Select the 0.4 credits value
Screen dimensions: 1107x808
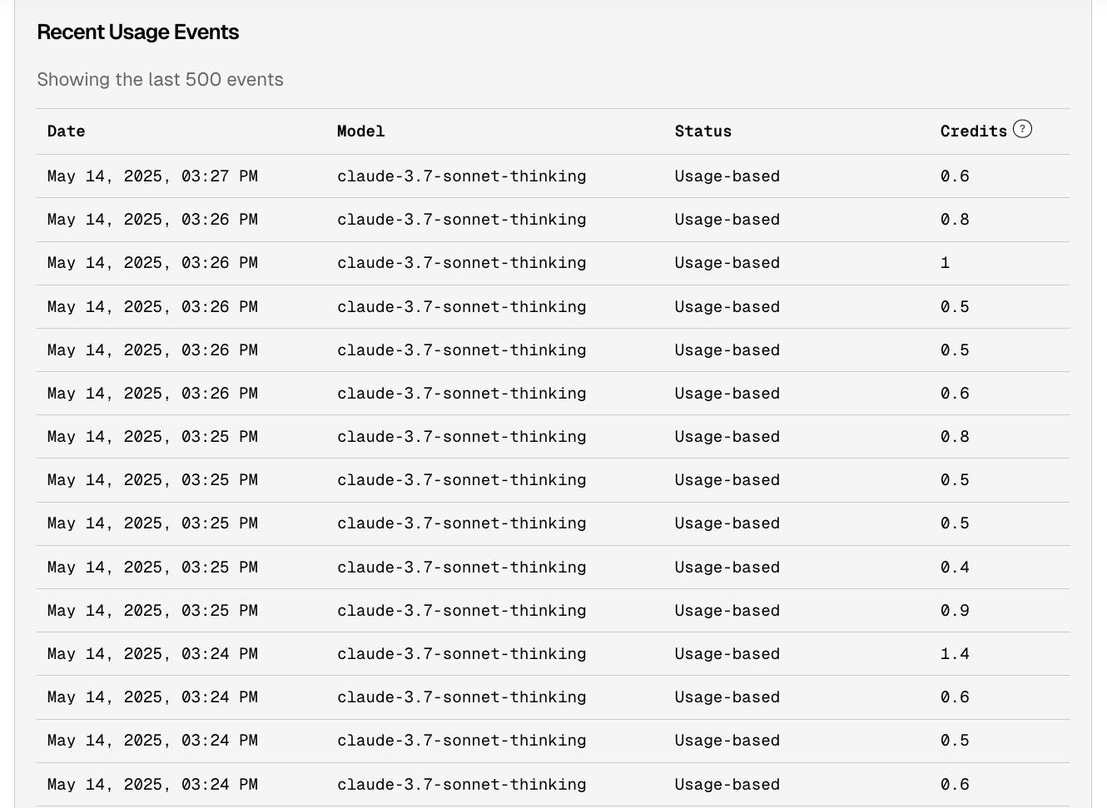tap(955, 568)
